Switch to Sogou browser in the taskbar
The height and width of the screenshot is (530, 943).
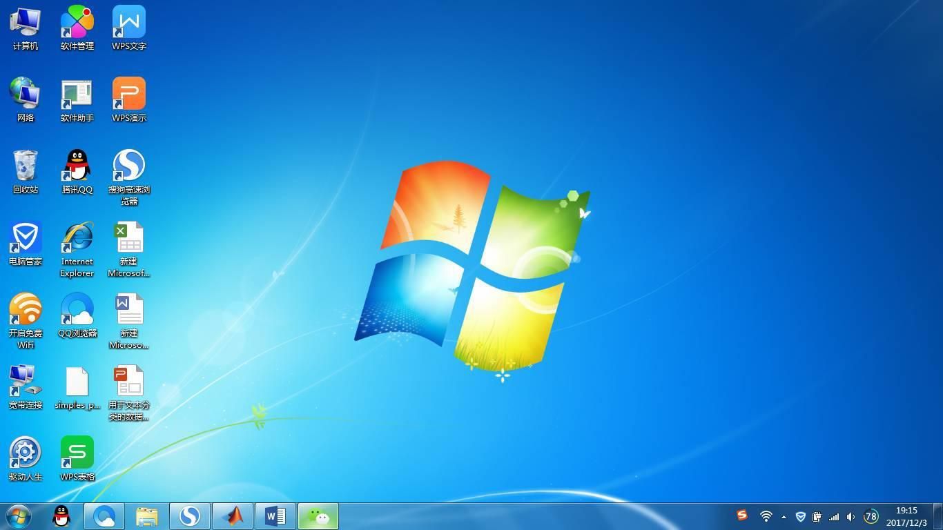pos(190,516)
